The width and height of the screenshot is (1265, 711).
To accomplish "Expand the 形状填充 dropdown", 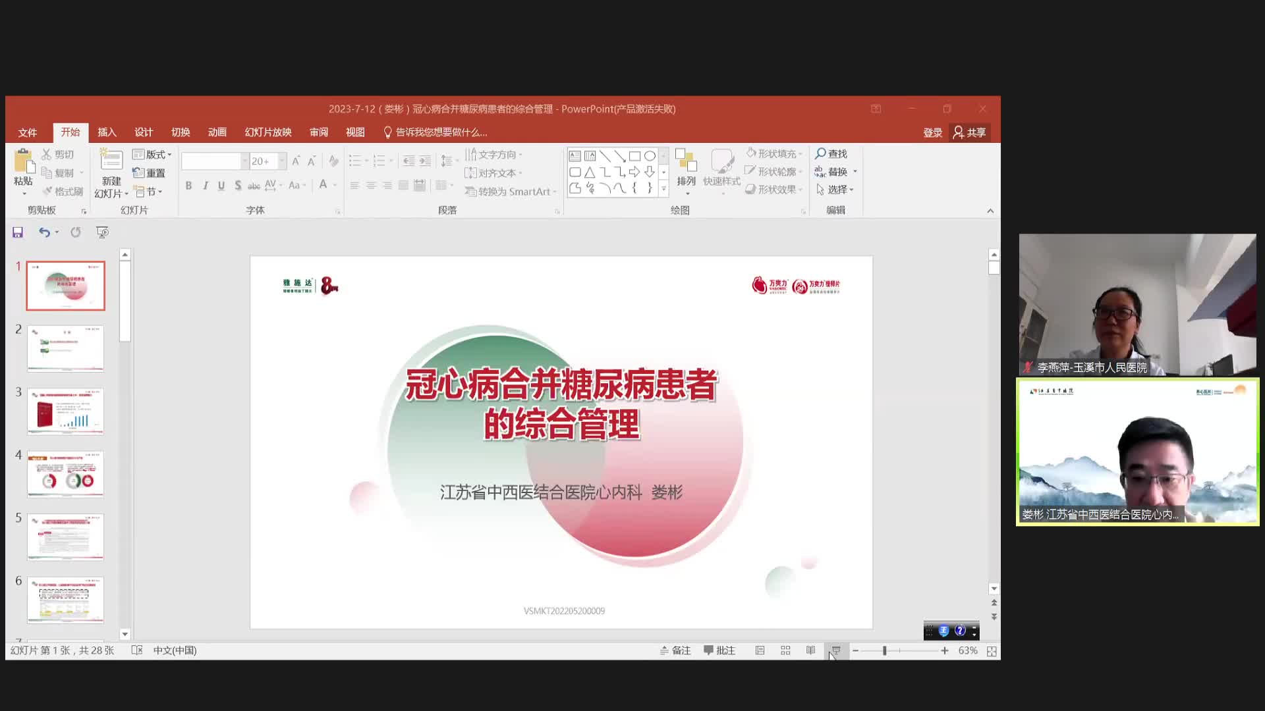I will click(x=801, y=154).
